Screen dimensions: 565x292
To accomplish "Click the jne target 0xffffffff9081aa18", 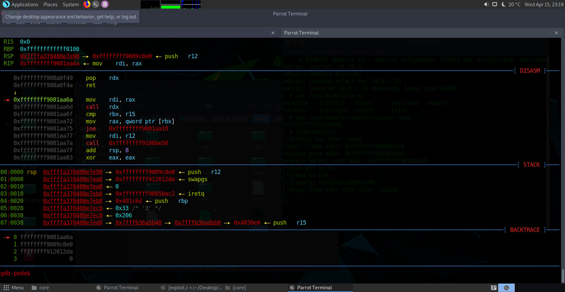I will (138, 129).
